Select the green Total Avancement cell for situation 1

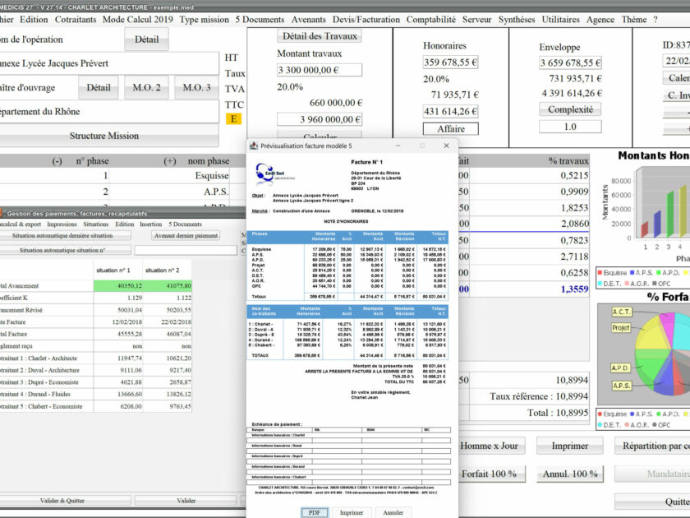point(117,285)
